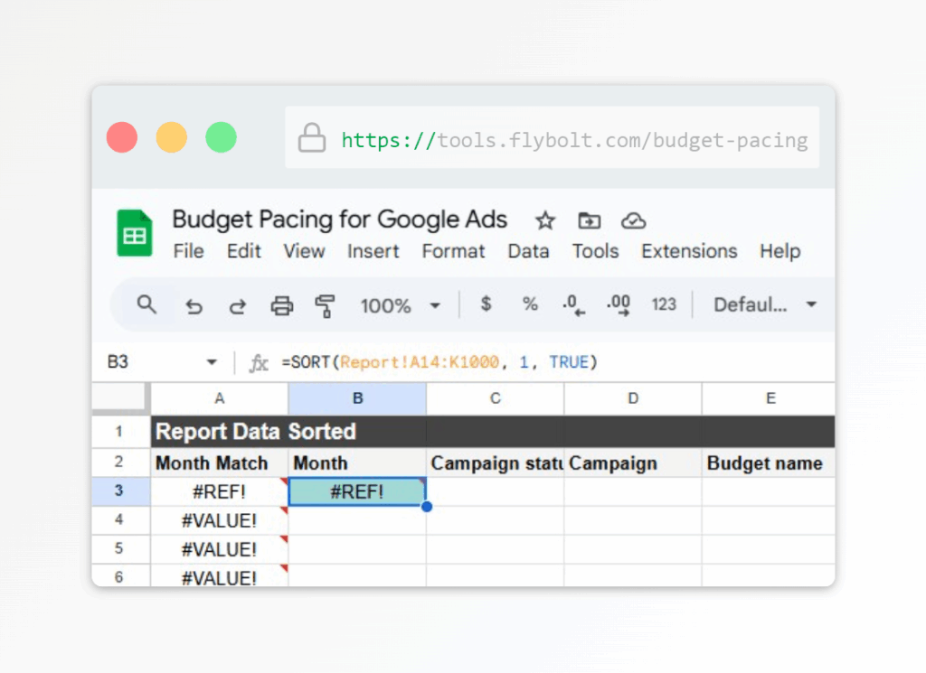Star the Budget Pacing spreadsheet
This screenshot has height=673, width=926.
544,220
